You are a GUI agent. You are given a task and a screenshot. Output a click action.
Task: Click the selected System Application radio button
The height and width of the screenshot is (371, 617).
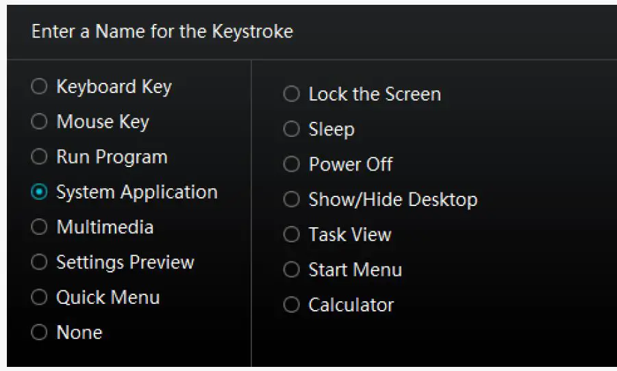click(40, 192)
